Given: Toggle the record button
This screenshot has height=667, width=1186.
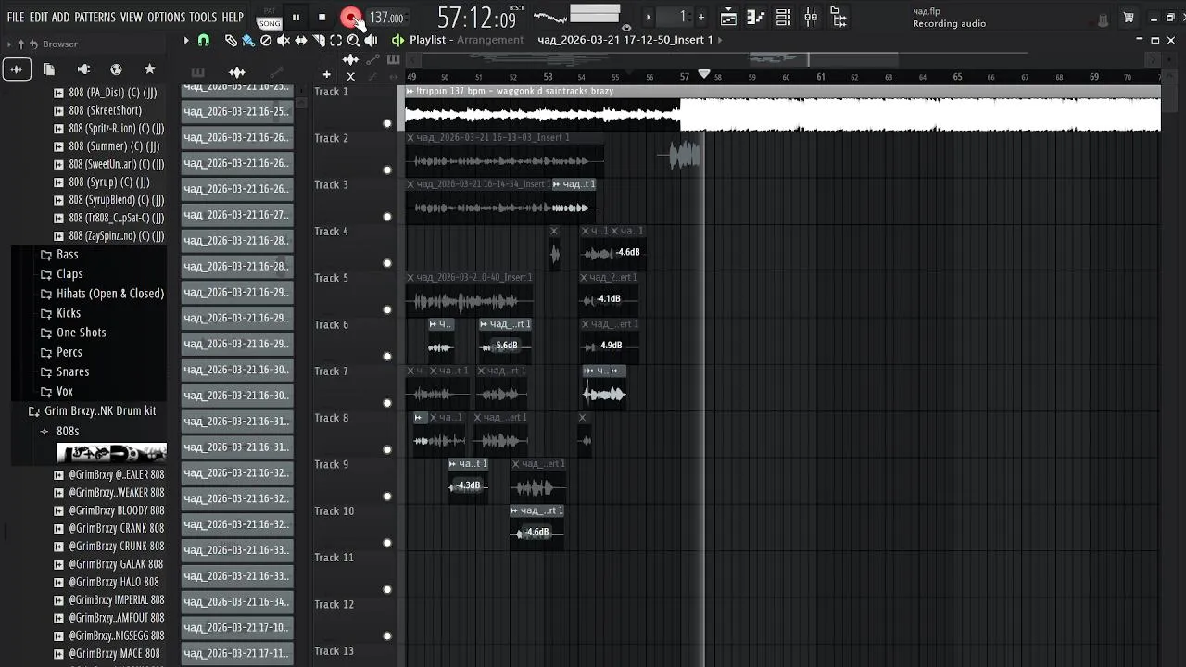Looking at the screenshot, I should click(x=350, y=17).
